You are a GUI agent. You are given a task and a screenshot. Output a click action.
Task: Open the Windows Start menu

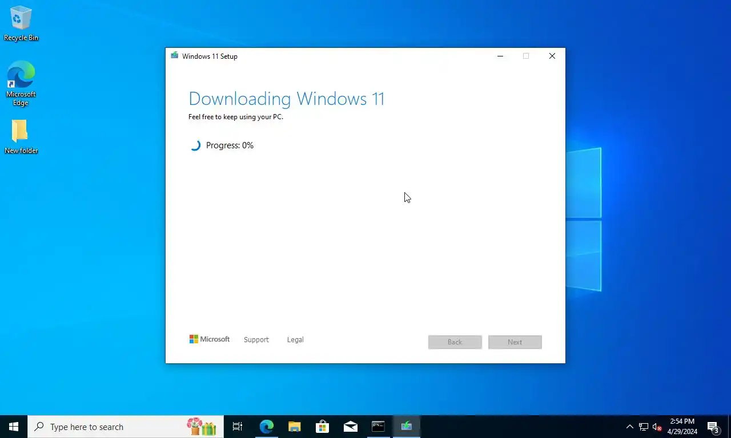[14, 427]
